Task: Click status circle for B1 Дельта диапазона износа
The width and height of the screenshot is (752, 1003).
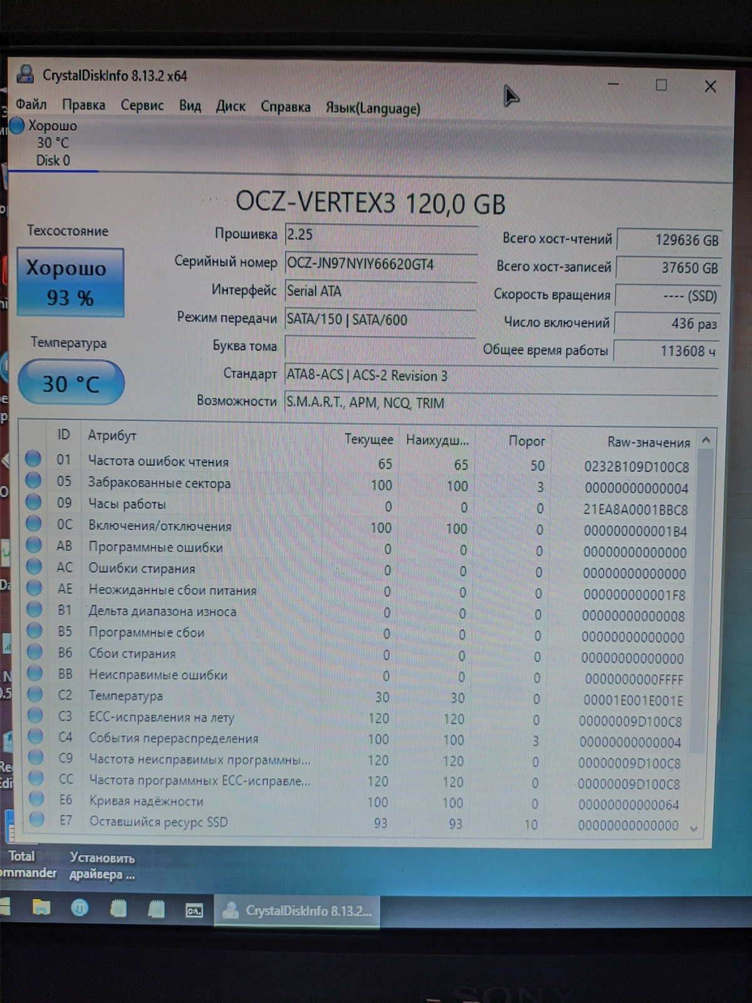Action: (x=34, y=609)
